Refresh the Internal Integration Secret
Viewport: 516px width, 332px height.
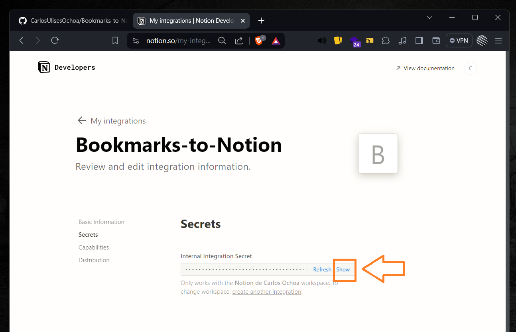(x=322, y=269)
